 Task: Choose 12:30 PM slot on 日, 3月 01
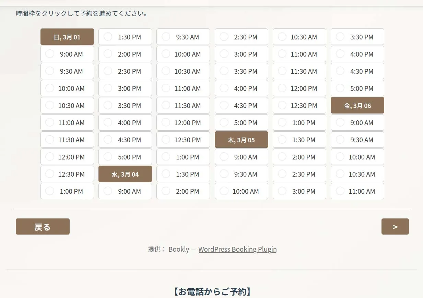click(67, 174)
